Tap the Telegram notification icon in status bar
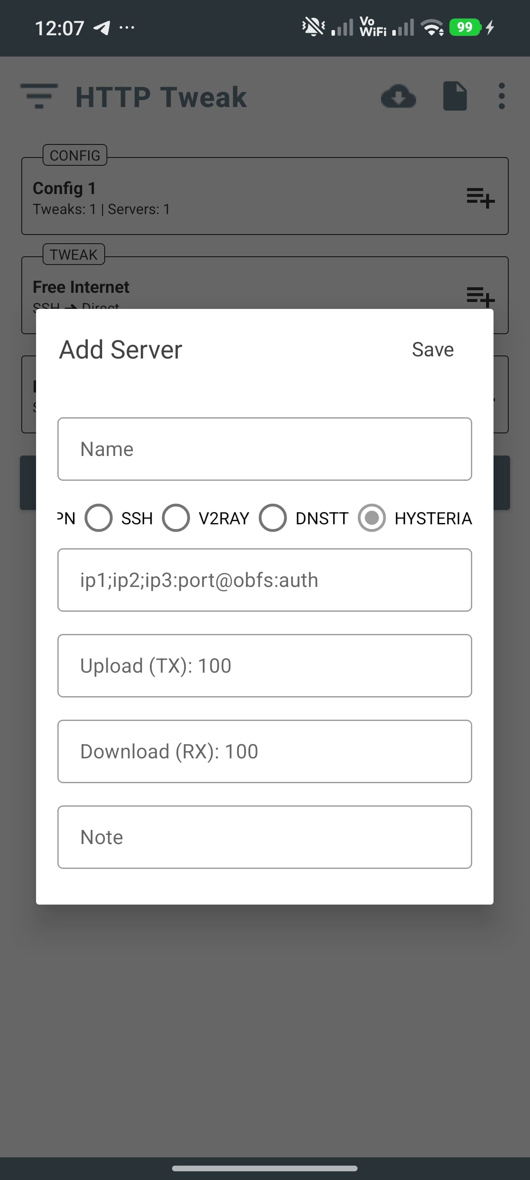Image resolution: width=530 pixels, height=1180 pixels. point(102,28)
